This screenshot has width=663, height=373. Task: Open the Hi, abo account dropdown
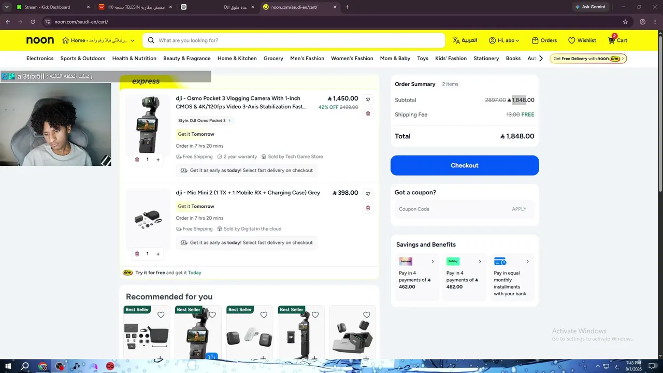(x=504, y=40)
